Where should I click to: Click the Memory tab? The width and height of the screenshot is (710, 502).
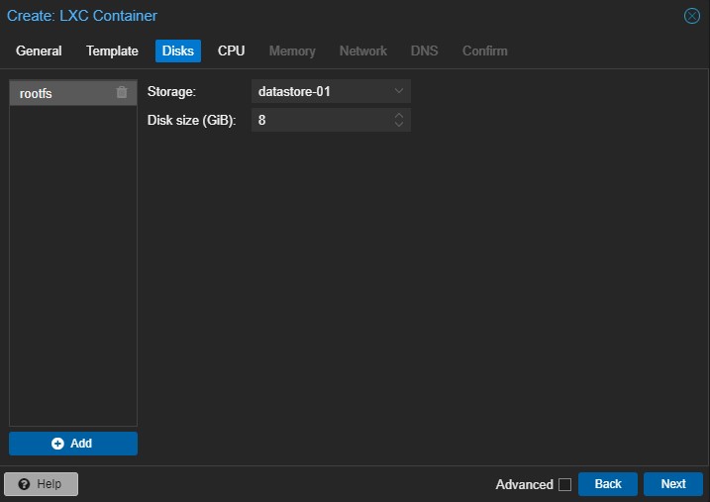(x=292, y=50)
